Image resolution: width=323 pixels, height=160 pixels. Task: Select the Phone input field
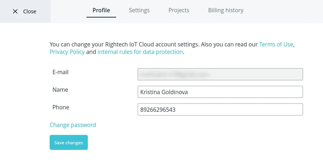(x=220, y=110)
